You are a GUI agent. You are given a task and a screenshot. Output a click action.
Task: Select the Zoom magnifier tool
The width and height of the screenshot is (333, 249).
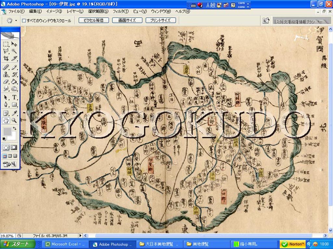tap(14, 121)
